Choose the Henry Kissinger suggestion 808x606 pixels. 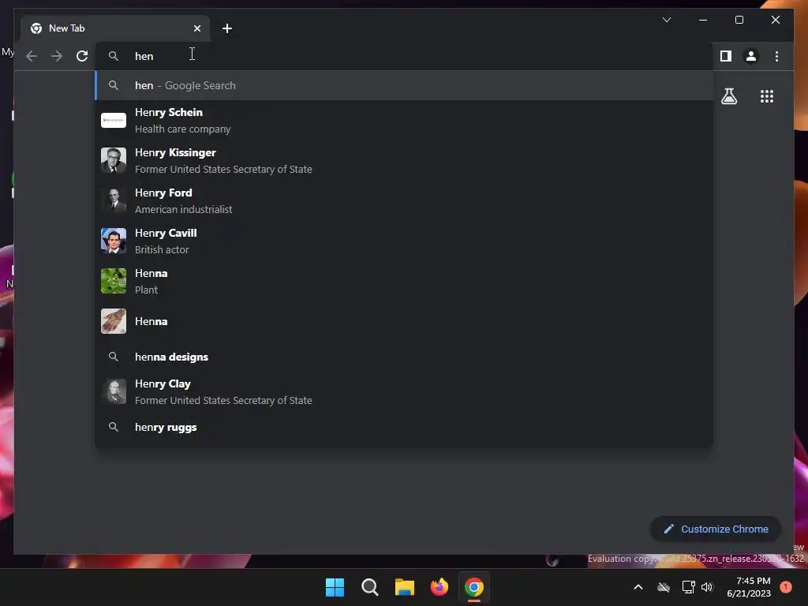[x=405, y=161]
